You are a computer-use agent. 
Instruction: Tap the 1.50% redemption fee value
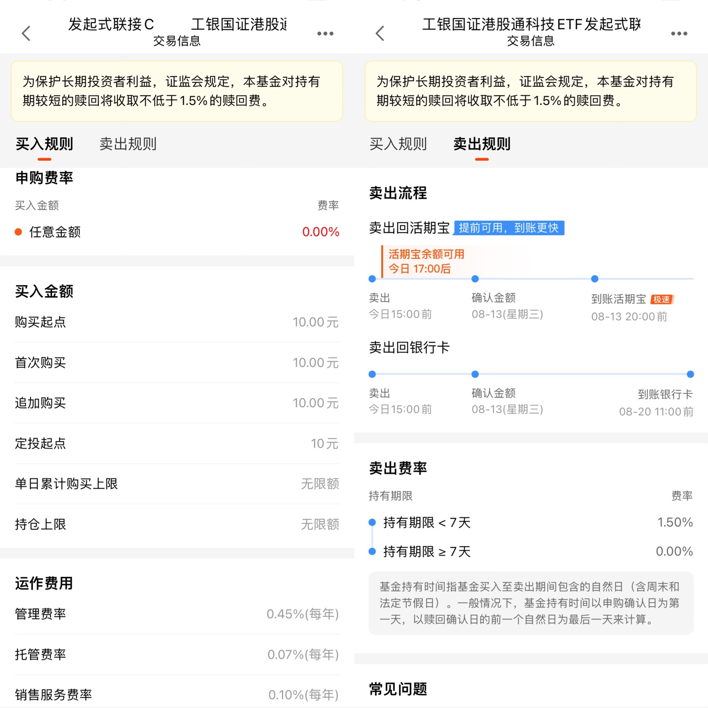click(x=675, y=522)
